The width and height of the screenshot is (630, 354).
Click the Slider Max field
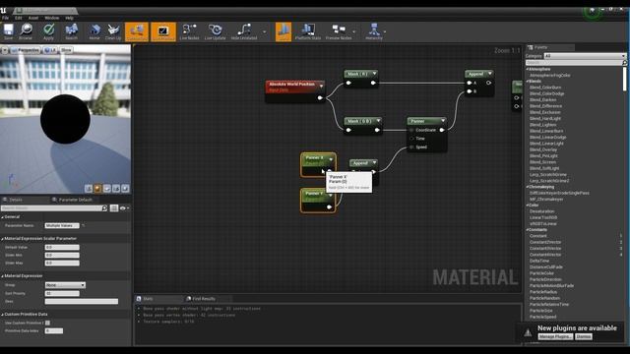(62, 263)
